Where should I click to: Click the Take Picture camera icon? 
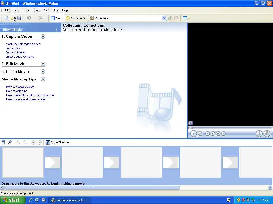[267, 134]
